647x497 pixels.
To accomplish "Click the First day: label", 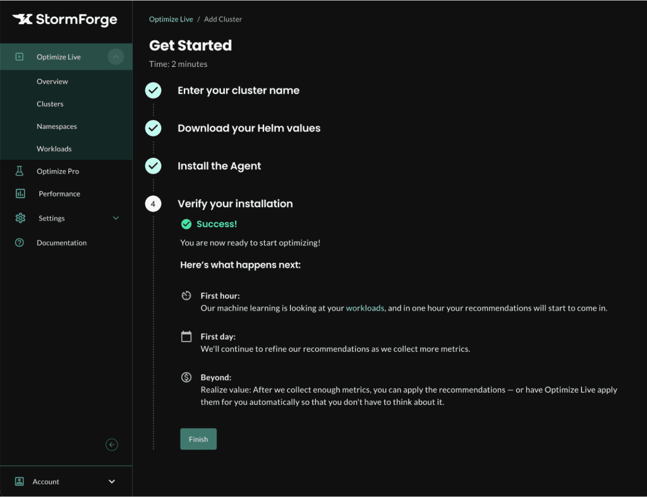I will click(218, 337).
